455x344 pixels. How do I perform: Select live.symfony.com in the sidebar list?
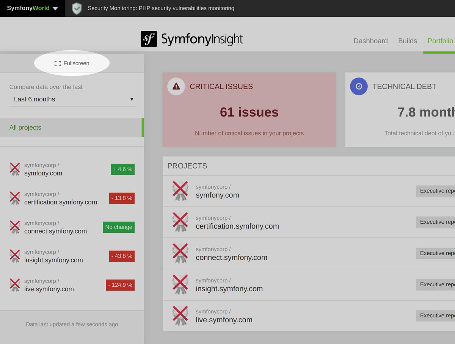pos(49,289)
